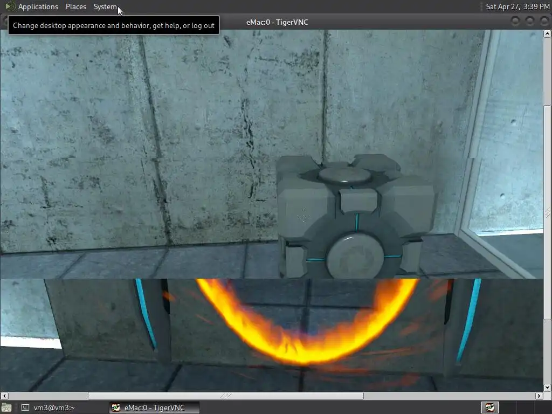
Task: Select the eMac:0 - TigerVNC taskbar button
Action: 154,408
